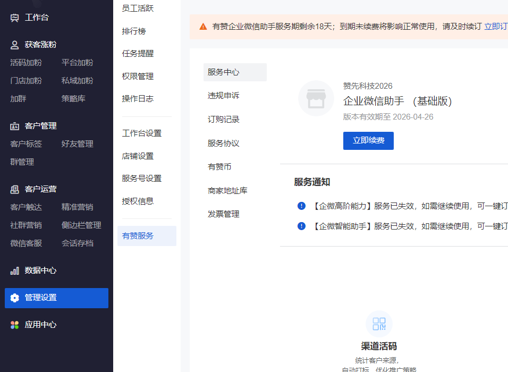View 操作日志 in the settings submenu

tap(138, 99)
